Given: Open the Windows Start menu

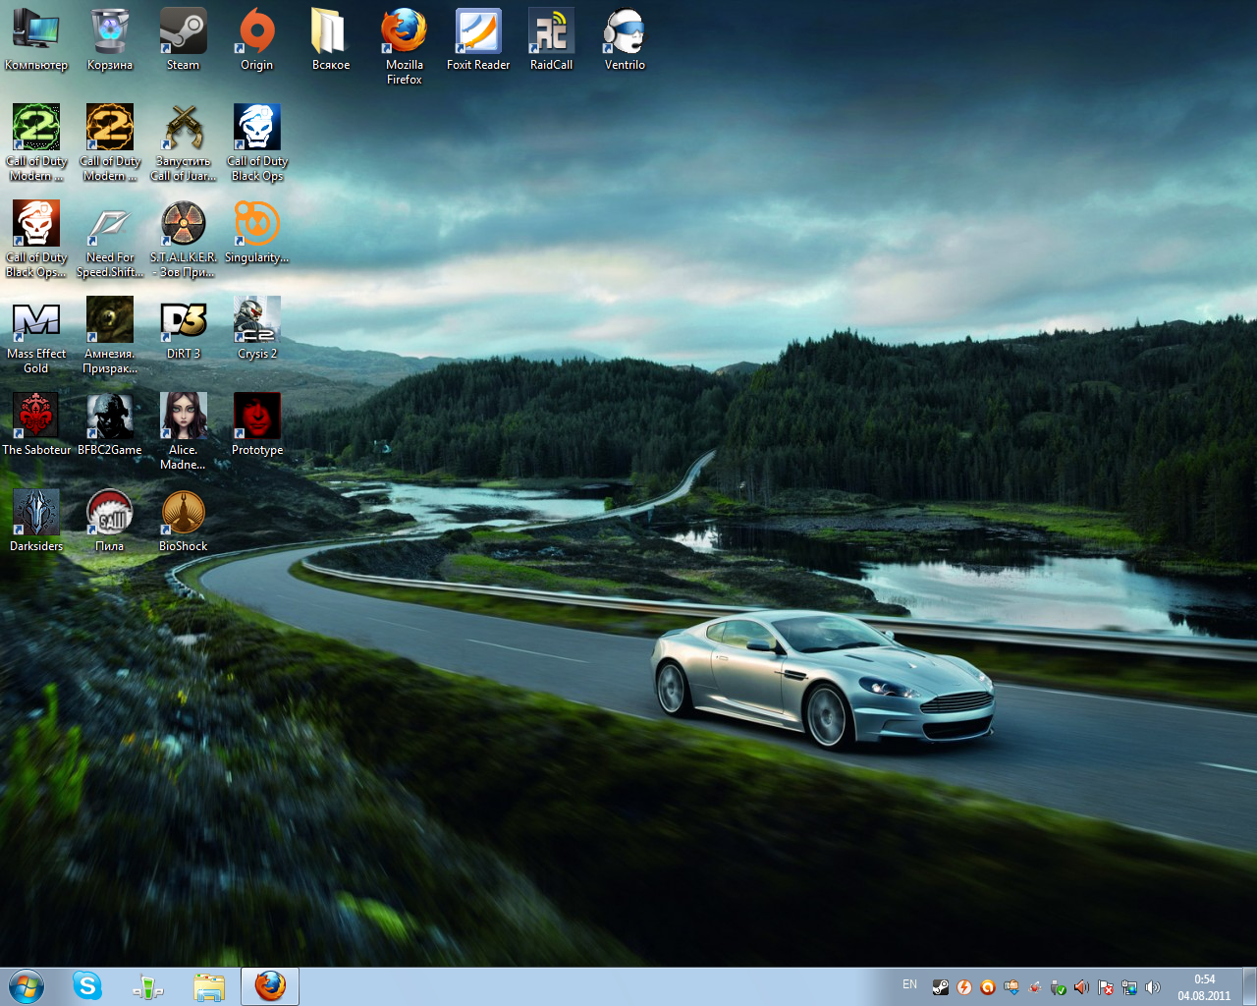Looking at the screenshot, I should tap(27, 986).
